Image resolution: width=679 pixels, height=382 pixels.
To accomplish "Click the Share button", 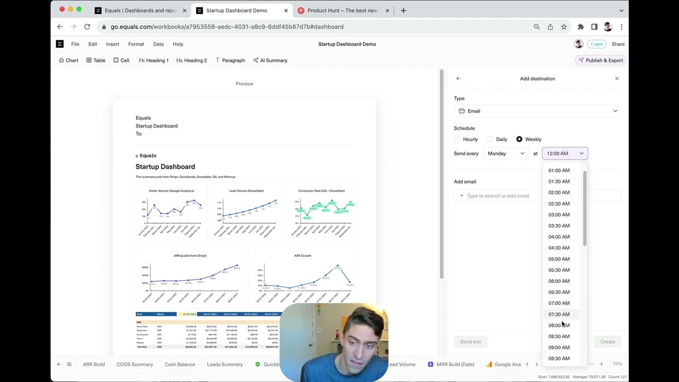I will coord(618,44).
